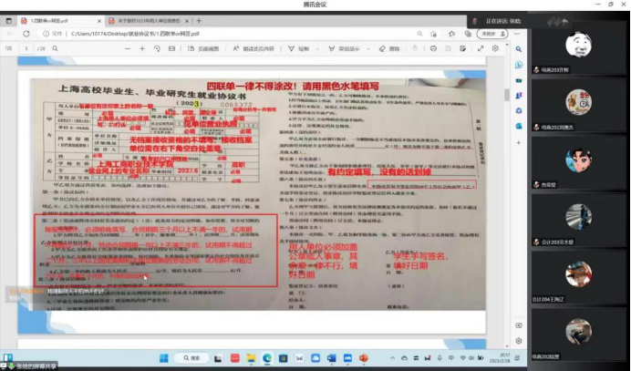Open the 页面视图 page view option
This screenshot has height=371, width=631.
pos(203,48)
